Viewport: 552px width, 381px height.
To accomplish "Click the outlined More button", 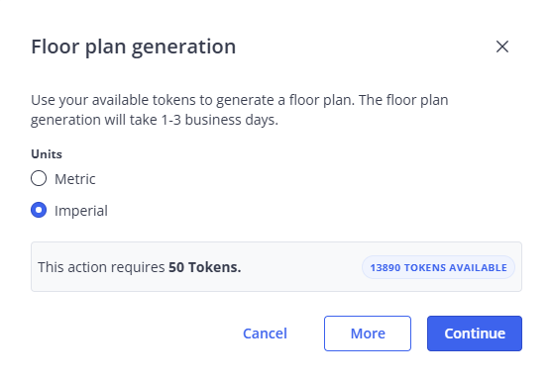I will (x=368, y=333).
